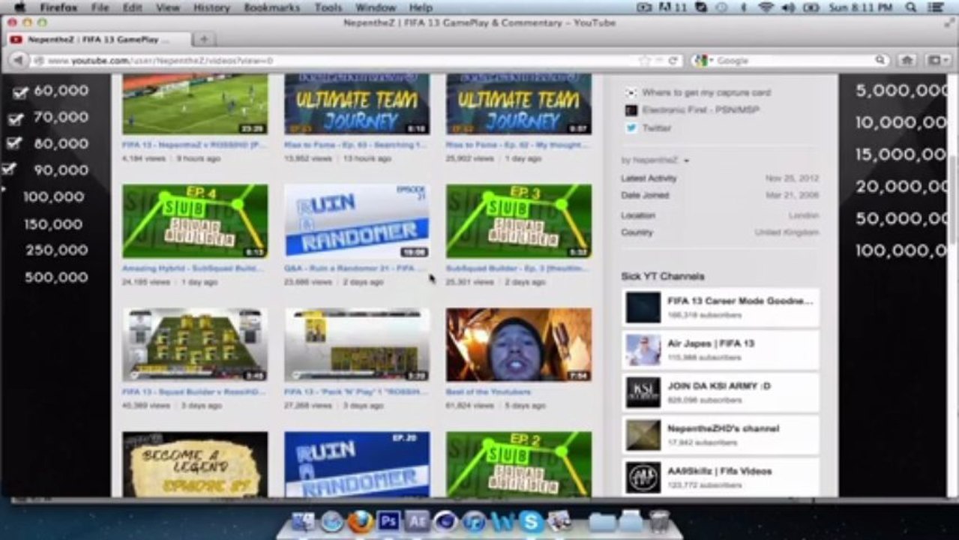959x540 pixels.
Task: Toggle the 90,000 checkbox
Action: point(8,170)
